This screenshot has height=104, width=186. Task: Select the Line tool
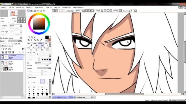35,53
